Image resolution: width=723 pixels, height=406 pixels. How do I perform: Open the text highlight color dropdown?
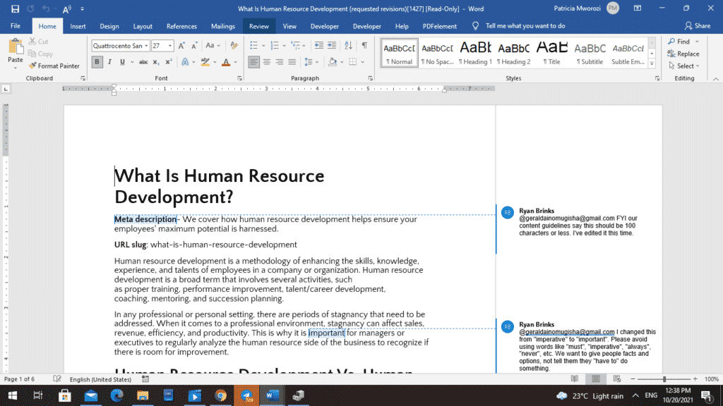[x=215, y=62]
